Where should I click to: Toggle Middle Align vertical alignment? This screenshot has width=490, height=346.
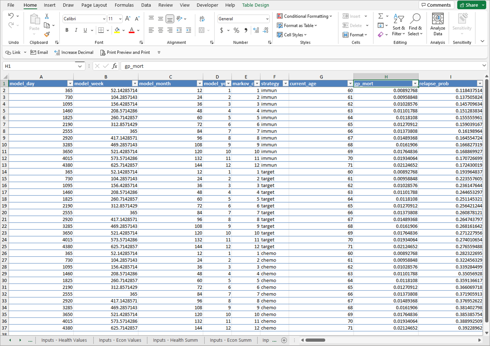coord(161,19)
